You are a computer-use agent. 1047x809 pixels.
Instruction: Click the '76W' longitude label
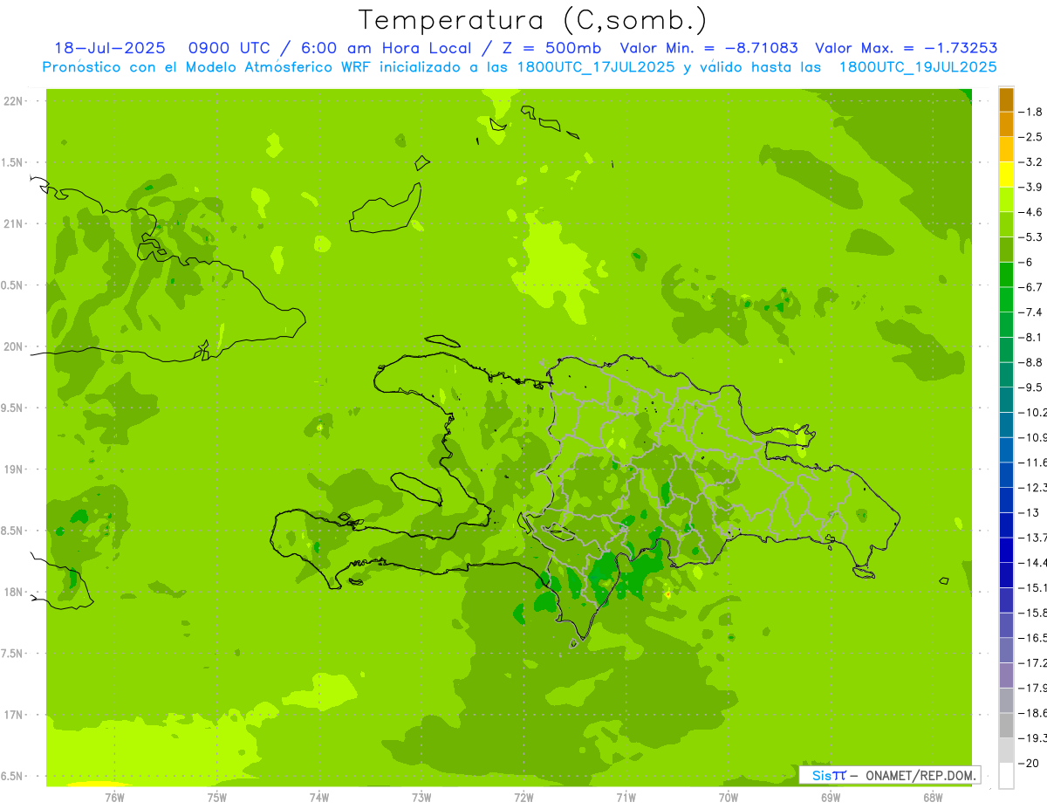click(114, 797)
